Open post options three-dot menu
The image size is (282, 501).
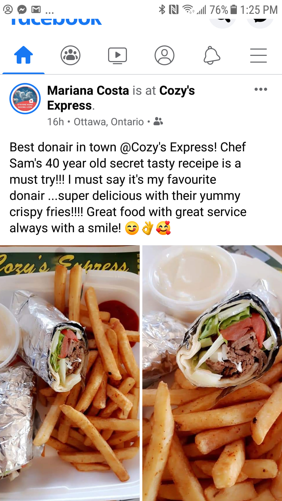click(x=261, y=89)
